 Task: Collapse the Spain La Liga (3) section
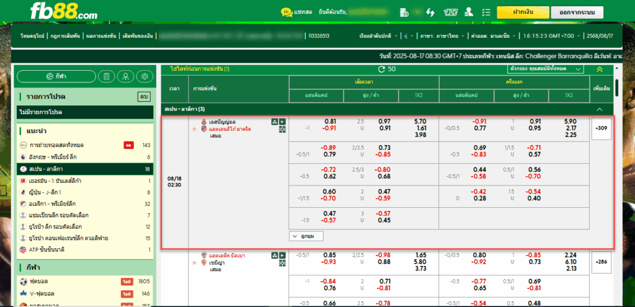[x=600, y=109]
